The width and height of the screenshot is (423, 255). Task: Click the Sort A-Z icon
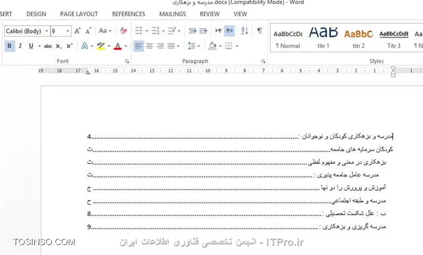click(x=245, y=30)
